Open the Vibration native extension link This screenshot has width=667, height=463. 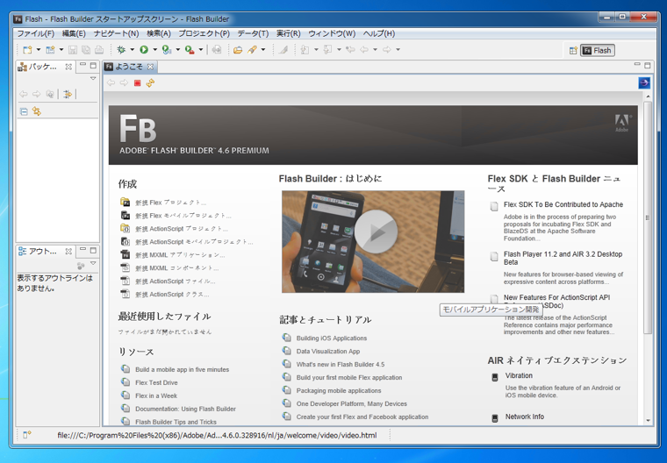tap(519, 375)
